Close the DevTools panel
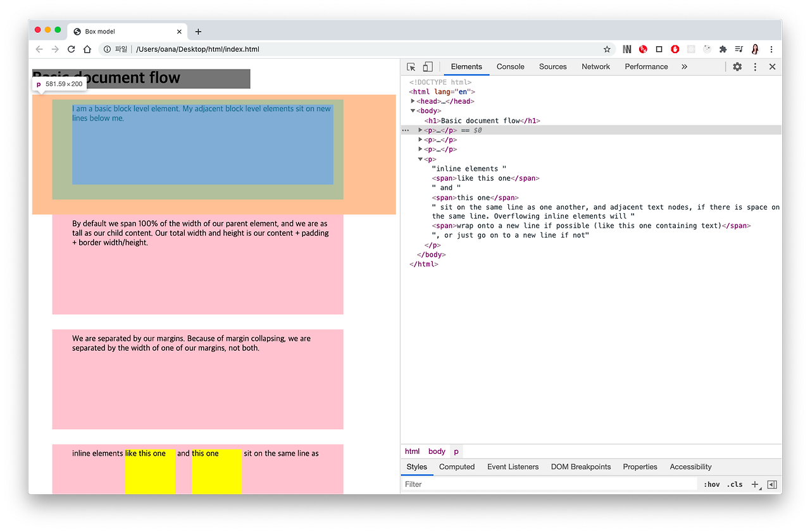810x531 pixels. pyautogui.click(x=772, y=67)
